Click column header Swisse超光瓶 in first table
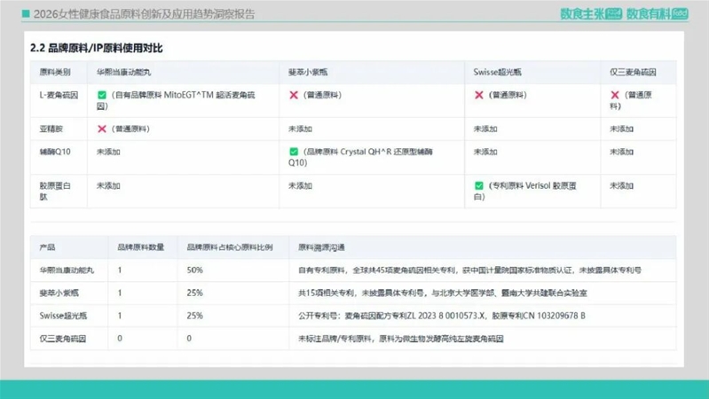This screenshot has height=399, width=709. (498, 73)
